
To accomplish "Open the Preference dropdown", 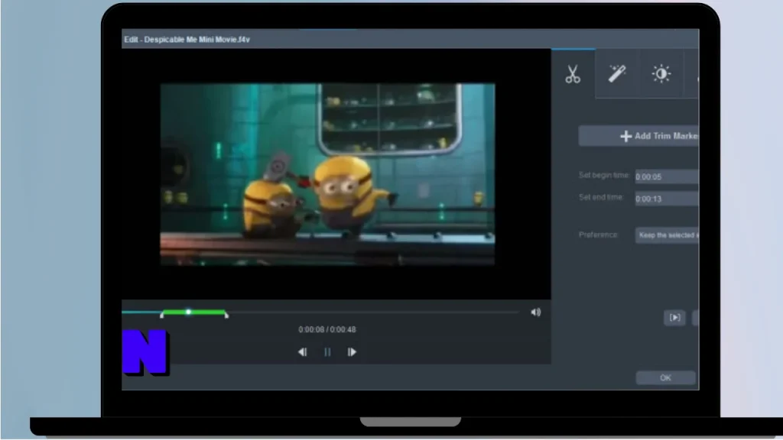I will click(x=667, y=235).
